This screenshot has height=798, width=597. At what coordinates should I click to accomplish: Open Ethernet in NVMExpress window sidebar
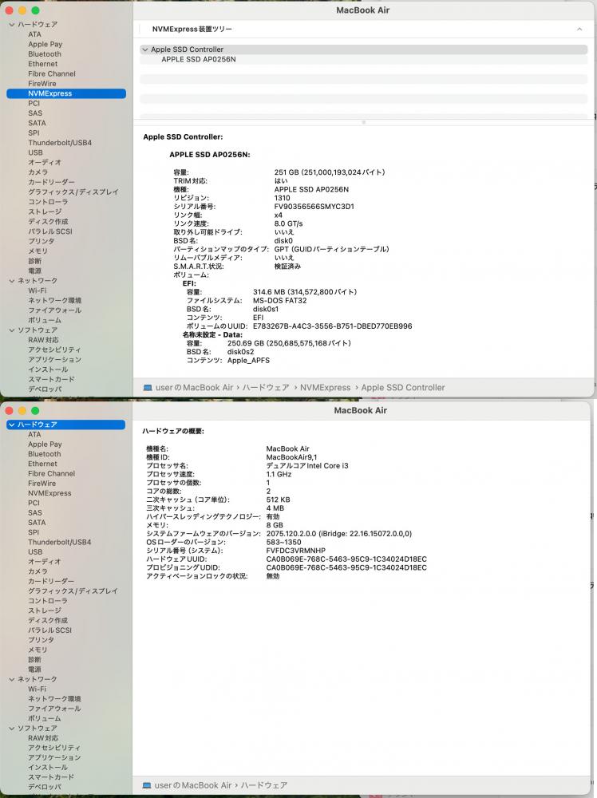[43, 64]
